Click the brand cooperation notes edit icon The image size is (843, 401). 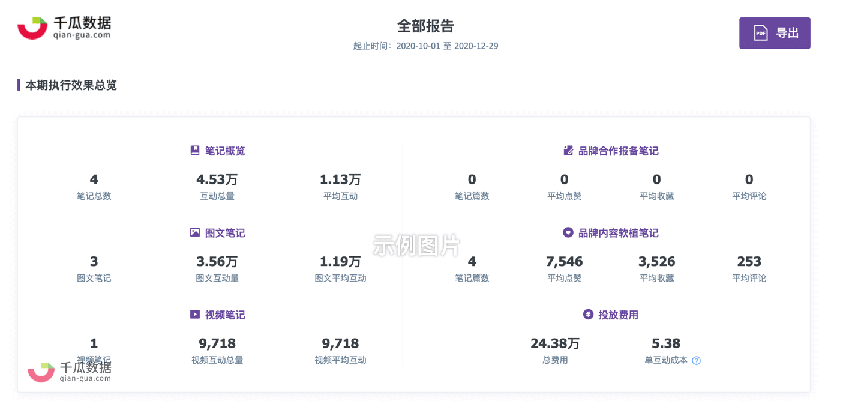[x=568, y=151]
